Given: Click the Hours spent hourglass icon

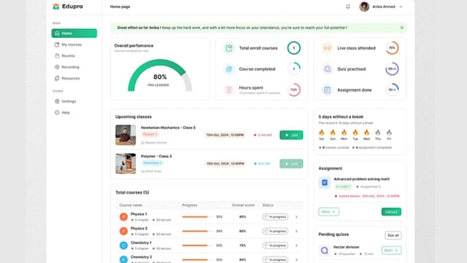Looking at the screenshot, I should coord(229,90).
